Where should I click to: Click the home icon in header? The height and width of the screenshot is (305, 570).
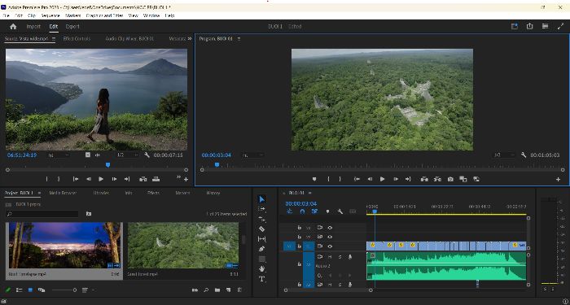(x=13, y=27)
